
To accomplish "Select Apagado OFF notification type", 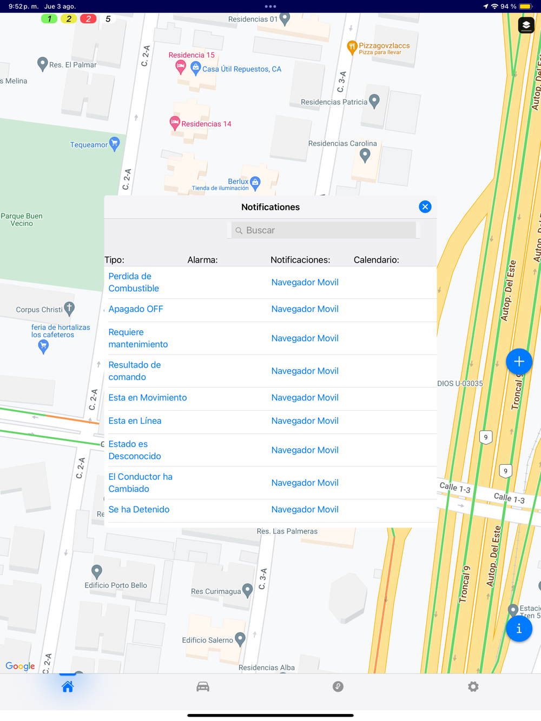I will 136,309.
